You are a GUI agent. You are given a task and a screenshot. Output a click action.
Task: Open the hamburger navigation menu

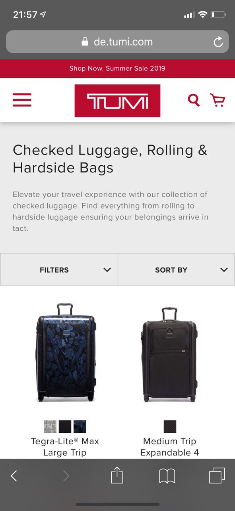[x=22, y=100]
